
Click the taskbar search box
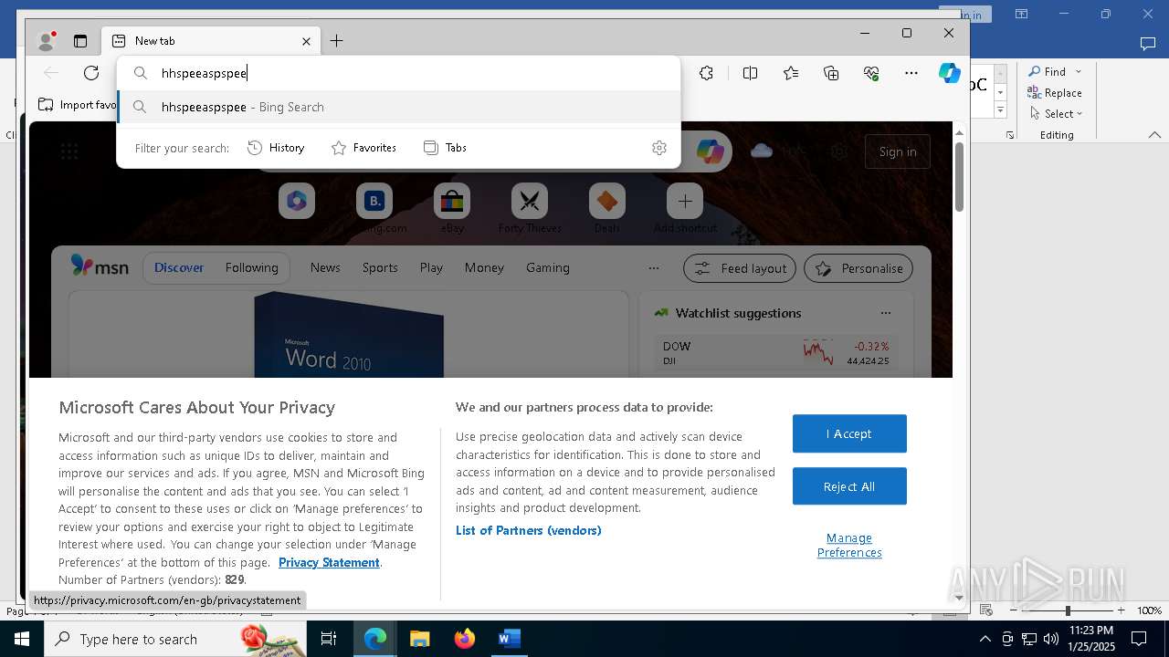coord(174,639)
